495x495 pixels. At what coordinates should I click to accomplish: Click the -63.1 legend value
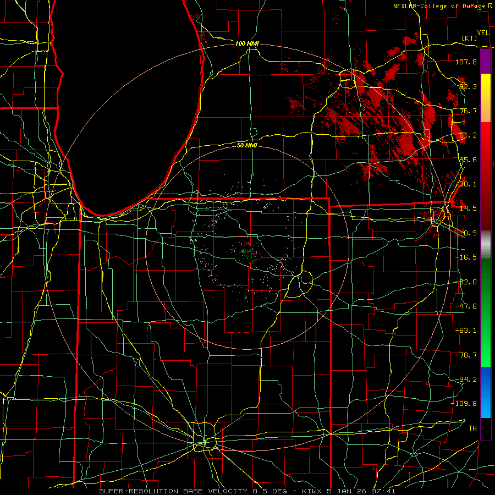point(466,331)
